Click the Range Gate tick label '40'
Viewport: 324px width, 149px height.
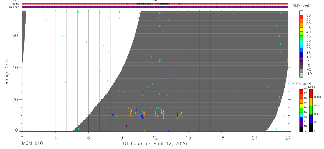pos(16,67)
